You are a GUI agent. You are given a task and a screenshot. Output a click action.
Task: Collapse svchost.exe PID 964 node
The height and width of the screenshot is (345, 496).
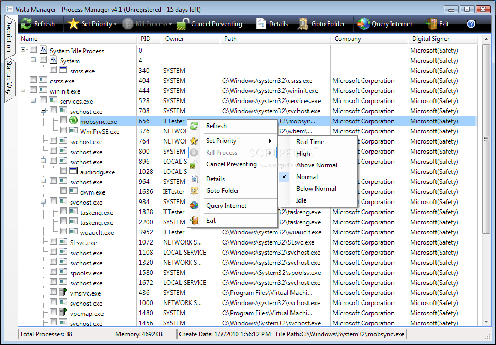[44, 181]
